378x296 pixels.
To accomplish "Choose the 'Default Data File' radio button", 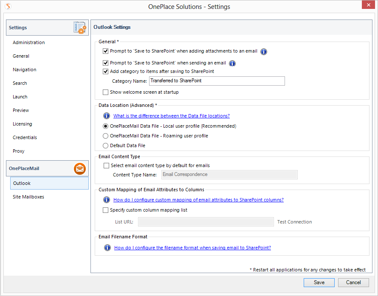I will pos(106,145).
